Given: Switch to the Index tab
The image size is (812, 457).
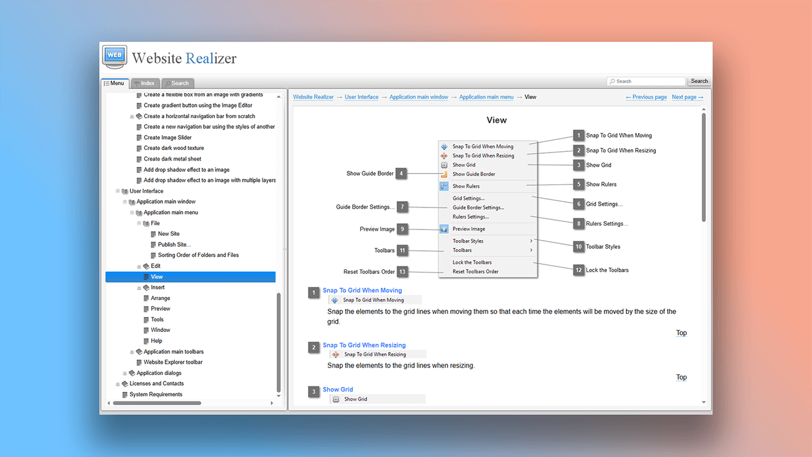Looking at the screenshot, I should pyautogui.click(x=145, y=83).
